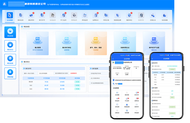Open the 手工监测 module icon
This screenshot has width=190, height=123.
[x=63, y=16]
